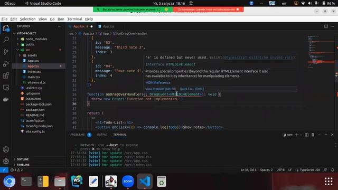The image size is (338, 190).
Task: Click Spaces: 2 indentation setting
Action: tap(266, 170)
